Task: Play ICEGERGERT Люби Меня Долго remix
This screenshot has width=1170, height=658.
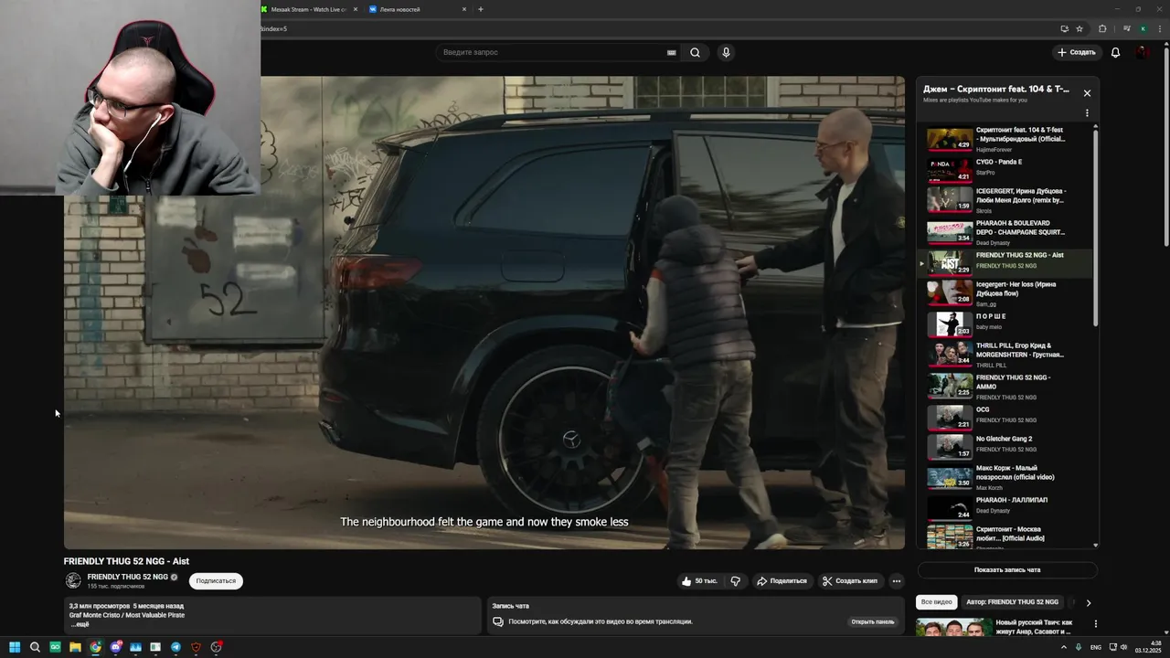Action: click(1005, 200)
